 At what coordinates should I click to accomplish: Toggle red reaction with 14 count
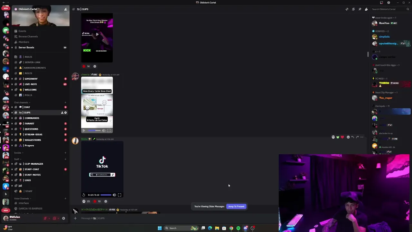point(86,66)
